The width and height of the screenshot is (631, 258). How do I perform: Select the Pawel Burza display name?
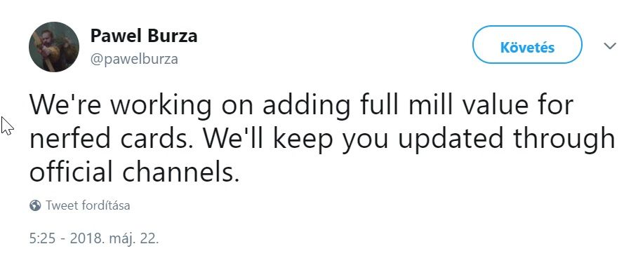pyautogui.click(x=144, y=36)
